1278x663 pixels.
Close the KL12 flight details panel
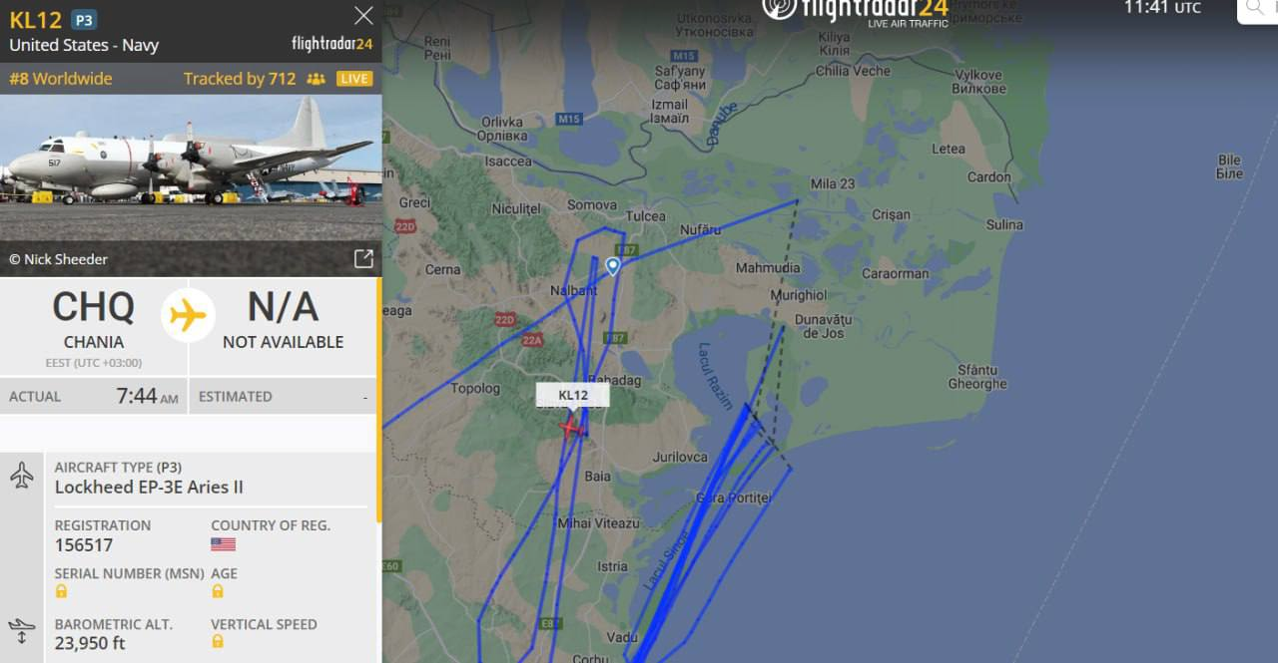[364, 16]
